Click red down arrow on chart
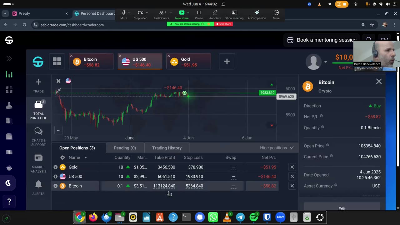 [272, 126]
